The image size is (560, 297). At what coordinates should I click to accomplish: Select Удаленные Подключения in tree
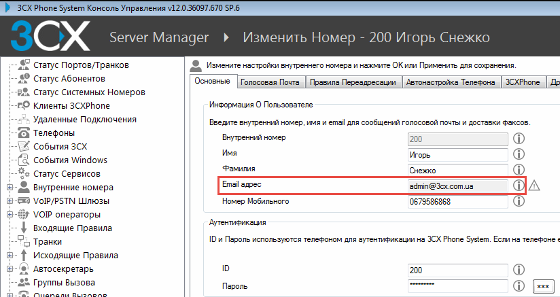pos(85,119)
